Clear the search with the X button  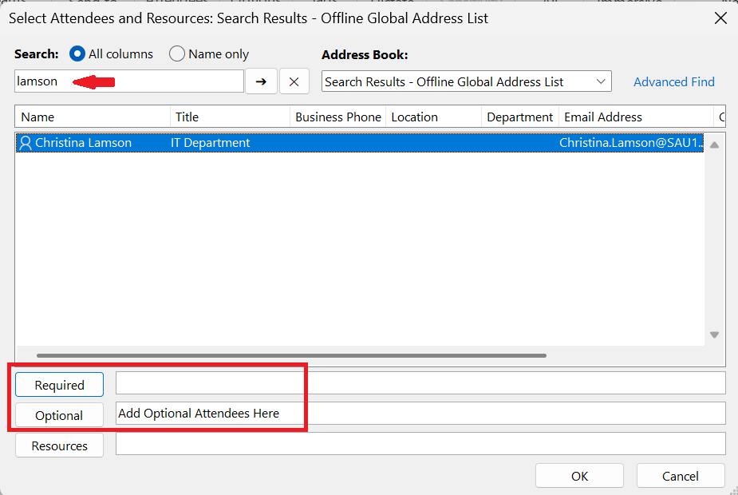pyautogui.click(x=294, y=81)
